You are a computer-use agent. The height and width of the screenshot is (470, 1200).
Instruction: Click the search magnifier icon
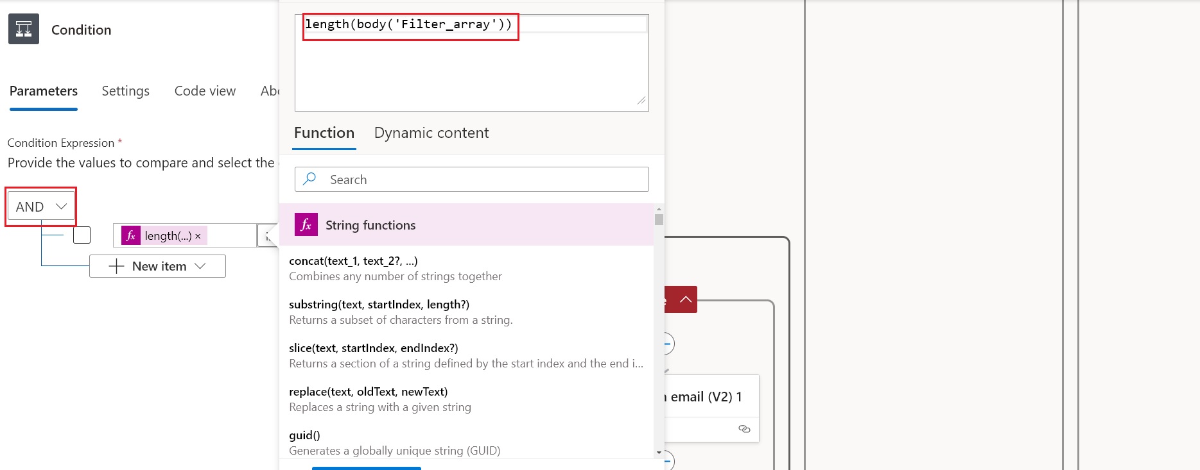(310, 179)
